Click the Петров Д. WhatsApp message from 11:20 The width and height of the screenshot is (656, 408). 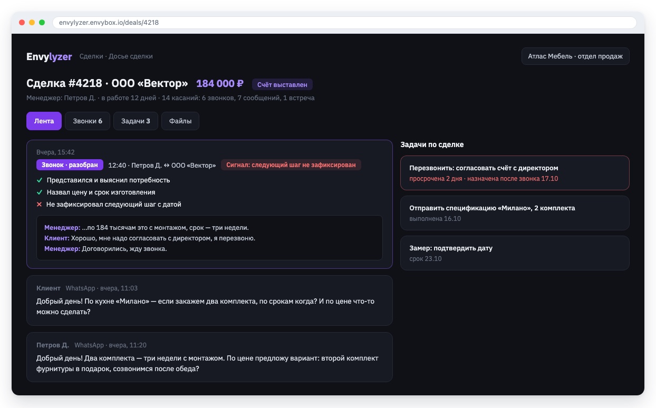pyautogui.click(x=209, y=357)
